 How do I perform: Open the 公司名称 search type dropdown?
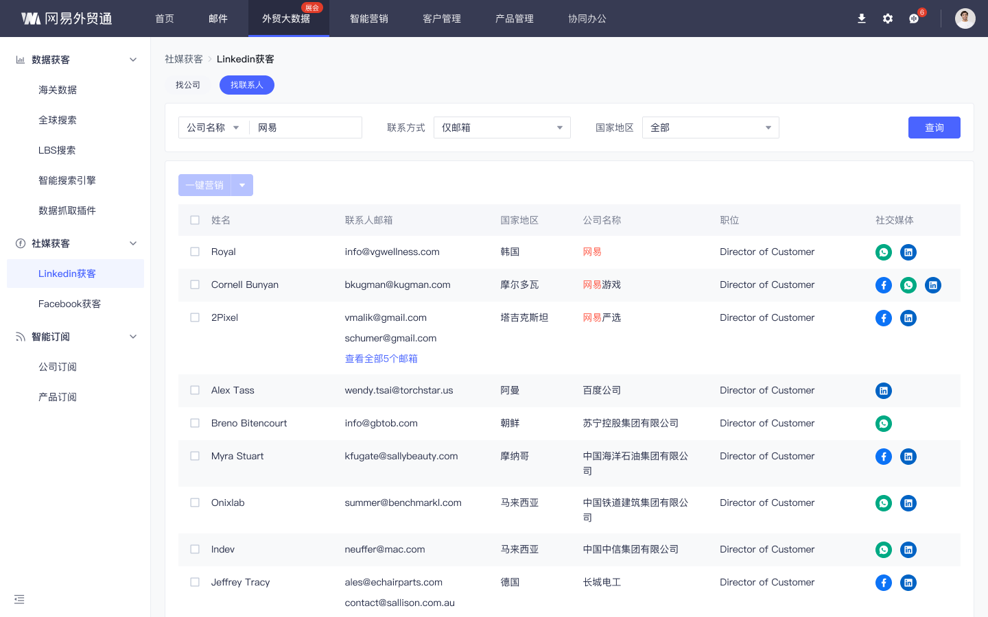pyautogui.click(x=213, y=128)
